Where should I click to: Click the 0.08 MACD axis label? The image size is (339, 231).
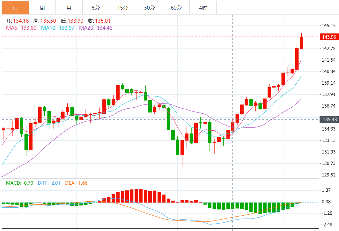tap(326, 202)
